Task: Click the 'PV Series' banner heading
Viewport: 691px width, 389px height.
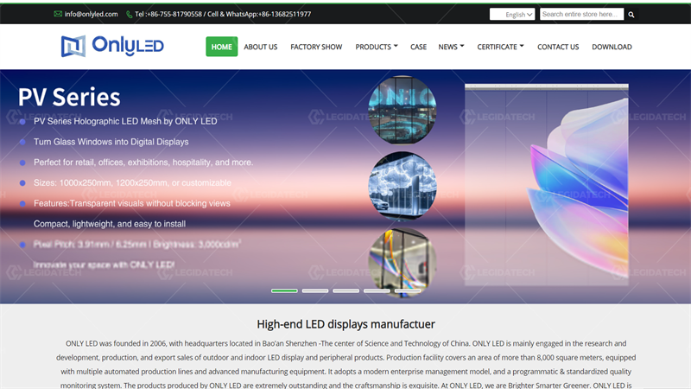Action: point(69,98)
